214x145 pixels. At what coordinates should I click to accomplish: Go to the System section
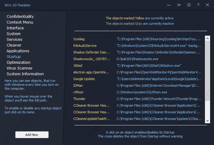pos(14,34)
